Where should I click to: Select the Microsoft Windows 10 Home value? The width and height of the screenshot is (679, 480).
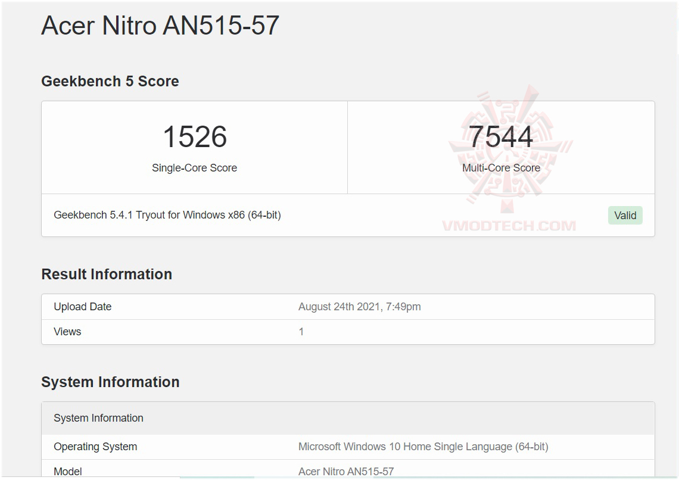(x=423, y=447)
